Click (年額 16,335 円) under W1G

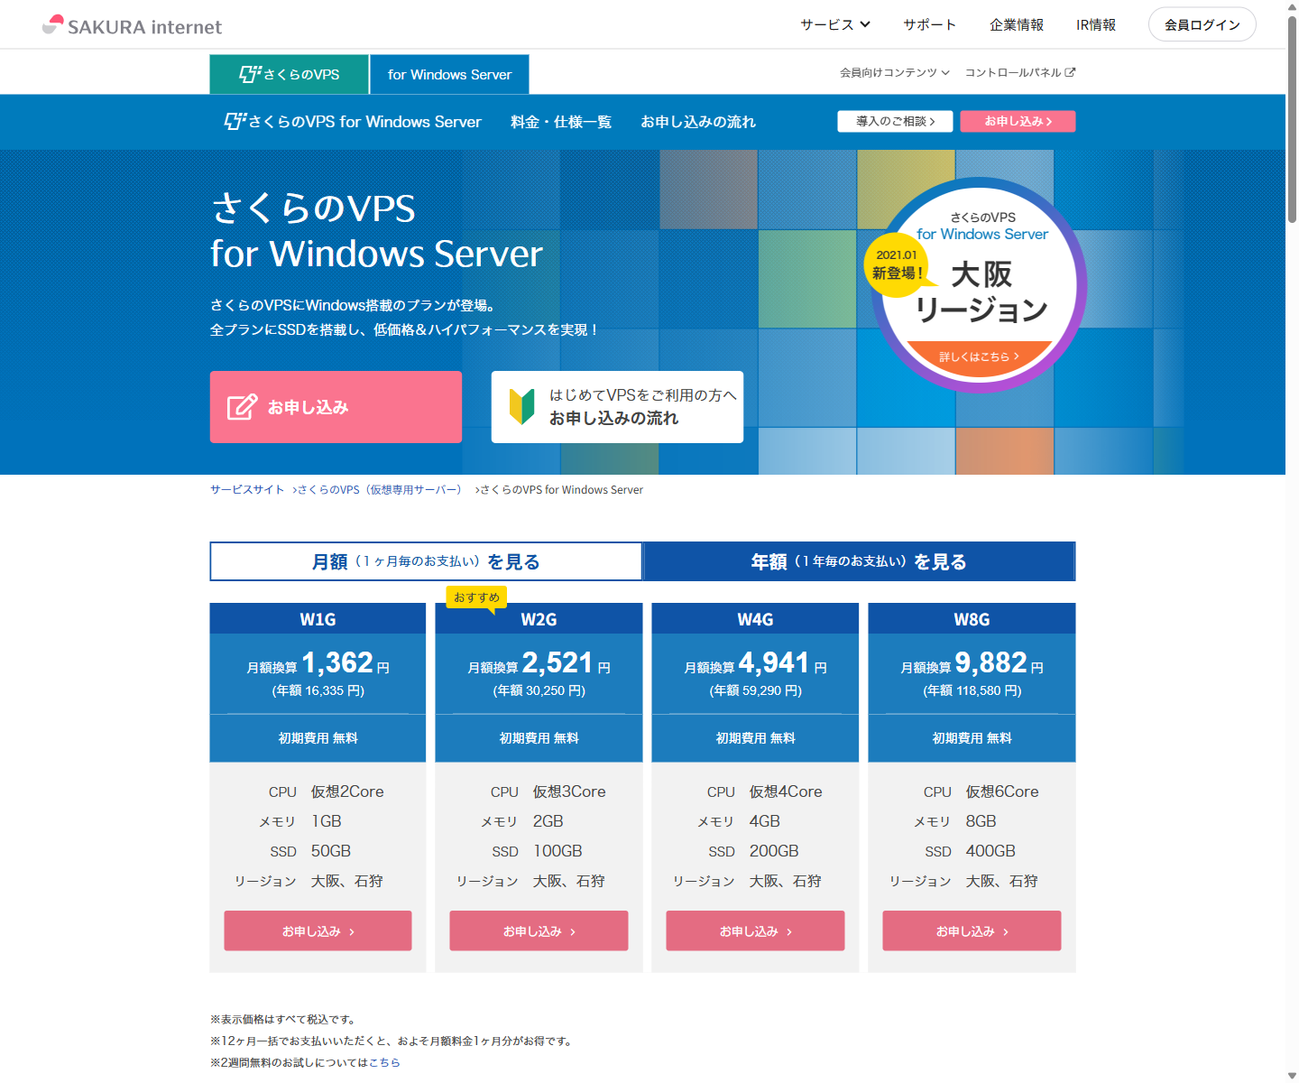(318, 690)
